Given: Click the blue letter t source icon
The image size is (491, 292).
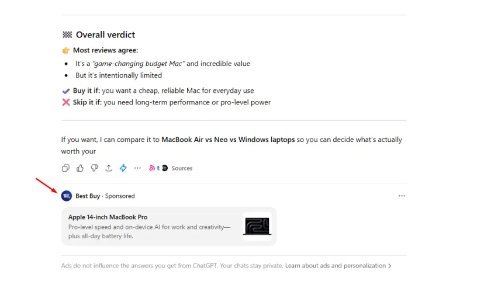Looking at the screenshot, I should coord(158,168).
